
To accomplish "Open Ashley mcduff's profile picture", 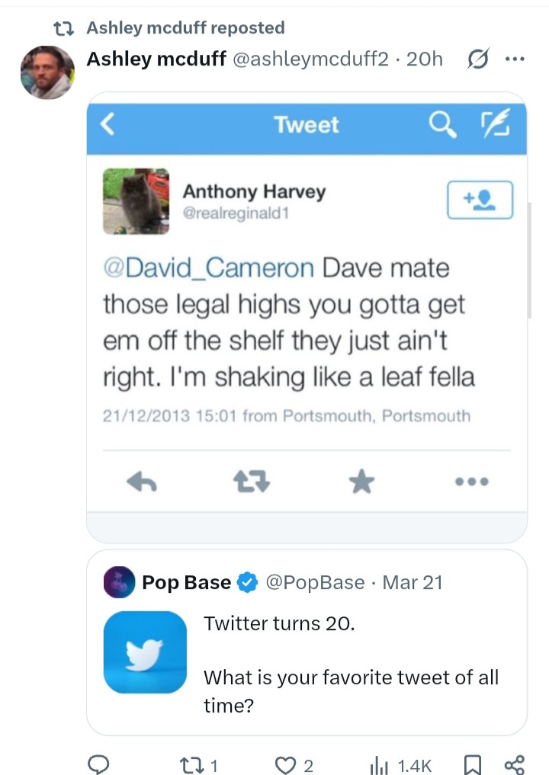I will (x=47, y=72).
